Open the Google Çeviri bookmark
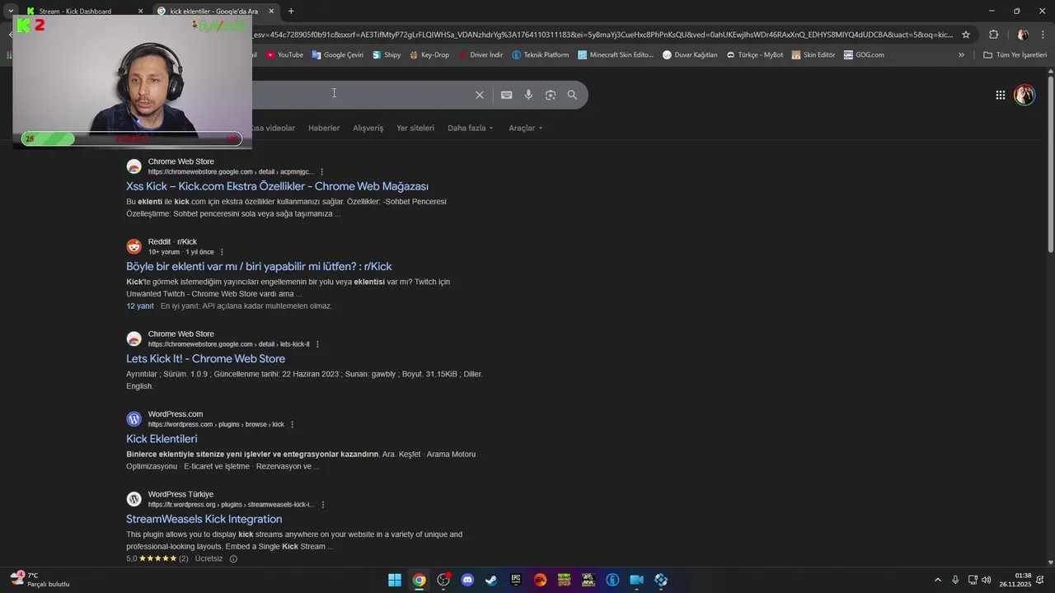The image size is (1055, 593). pos(337,55)
